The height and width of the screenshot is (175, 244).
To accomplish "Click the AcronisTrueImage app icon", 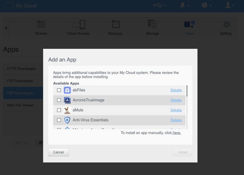I will pos(67,100).
